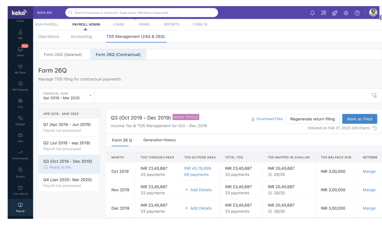The image size is (382, 225).
Task: Open Time Attend in the sidebar
Action: (x=20, y=190)
